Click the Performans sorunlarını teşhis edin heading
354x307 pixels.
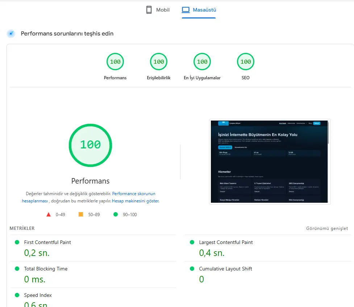[67, 34]
